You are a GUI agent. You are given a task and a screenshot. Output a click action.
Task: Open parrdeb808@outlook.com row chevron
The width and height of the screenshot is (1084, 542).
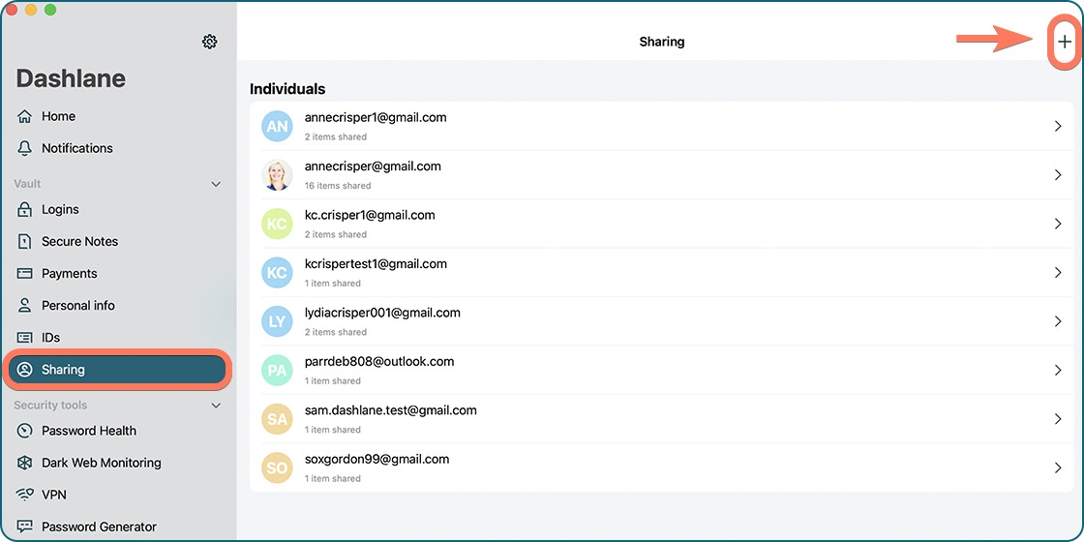pos(1058,370)
